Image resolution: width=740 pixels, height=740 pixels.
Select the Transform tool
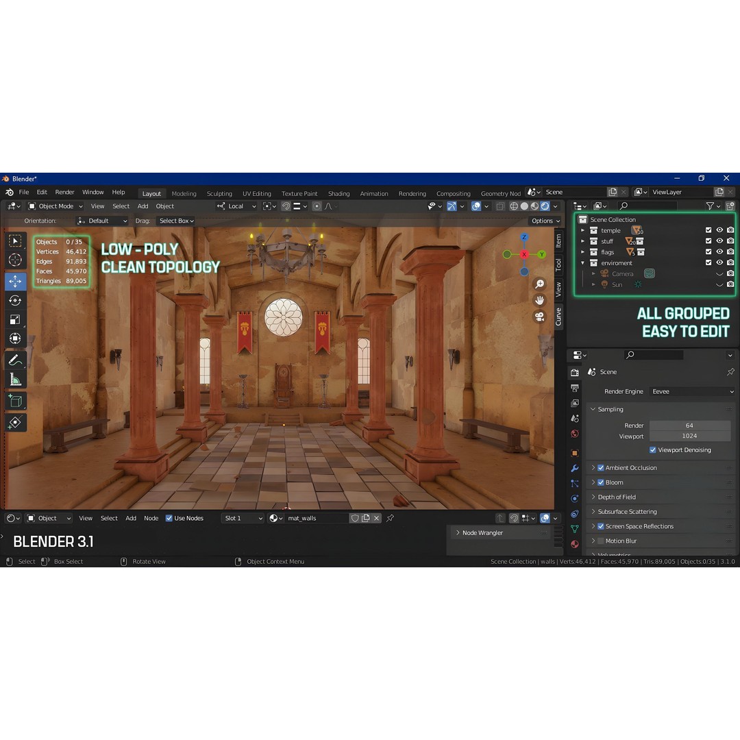tap(15, 338)
